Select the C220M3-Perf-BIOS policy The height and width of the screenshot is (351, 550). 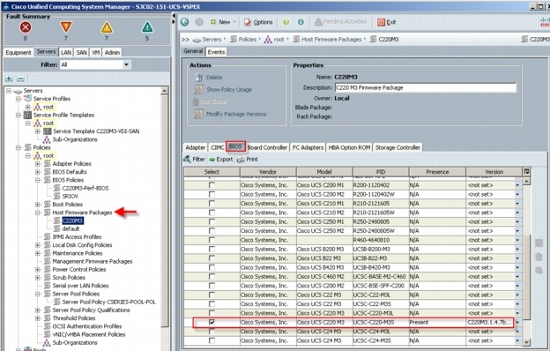tap(85, 188)
